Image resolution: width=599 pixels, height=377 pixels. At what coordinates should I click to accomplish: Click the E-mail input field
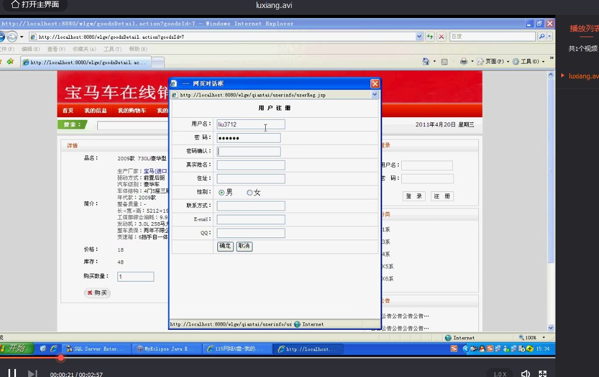pos(251,220)
